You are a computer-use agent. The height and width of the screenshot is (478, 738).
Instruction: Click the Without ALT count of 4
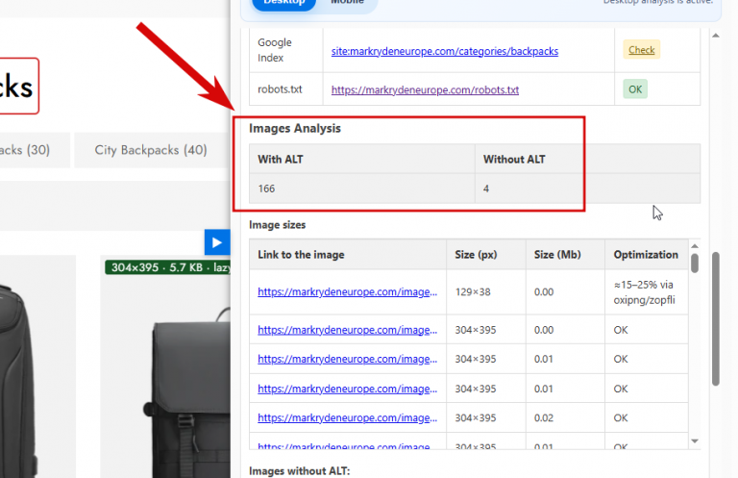tap(587, 189)
